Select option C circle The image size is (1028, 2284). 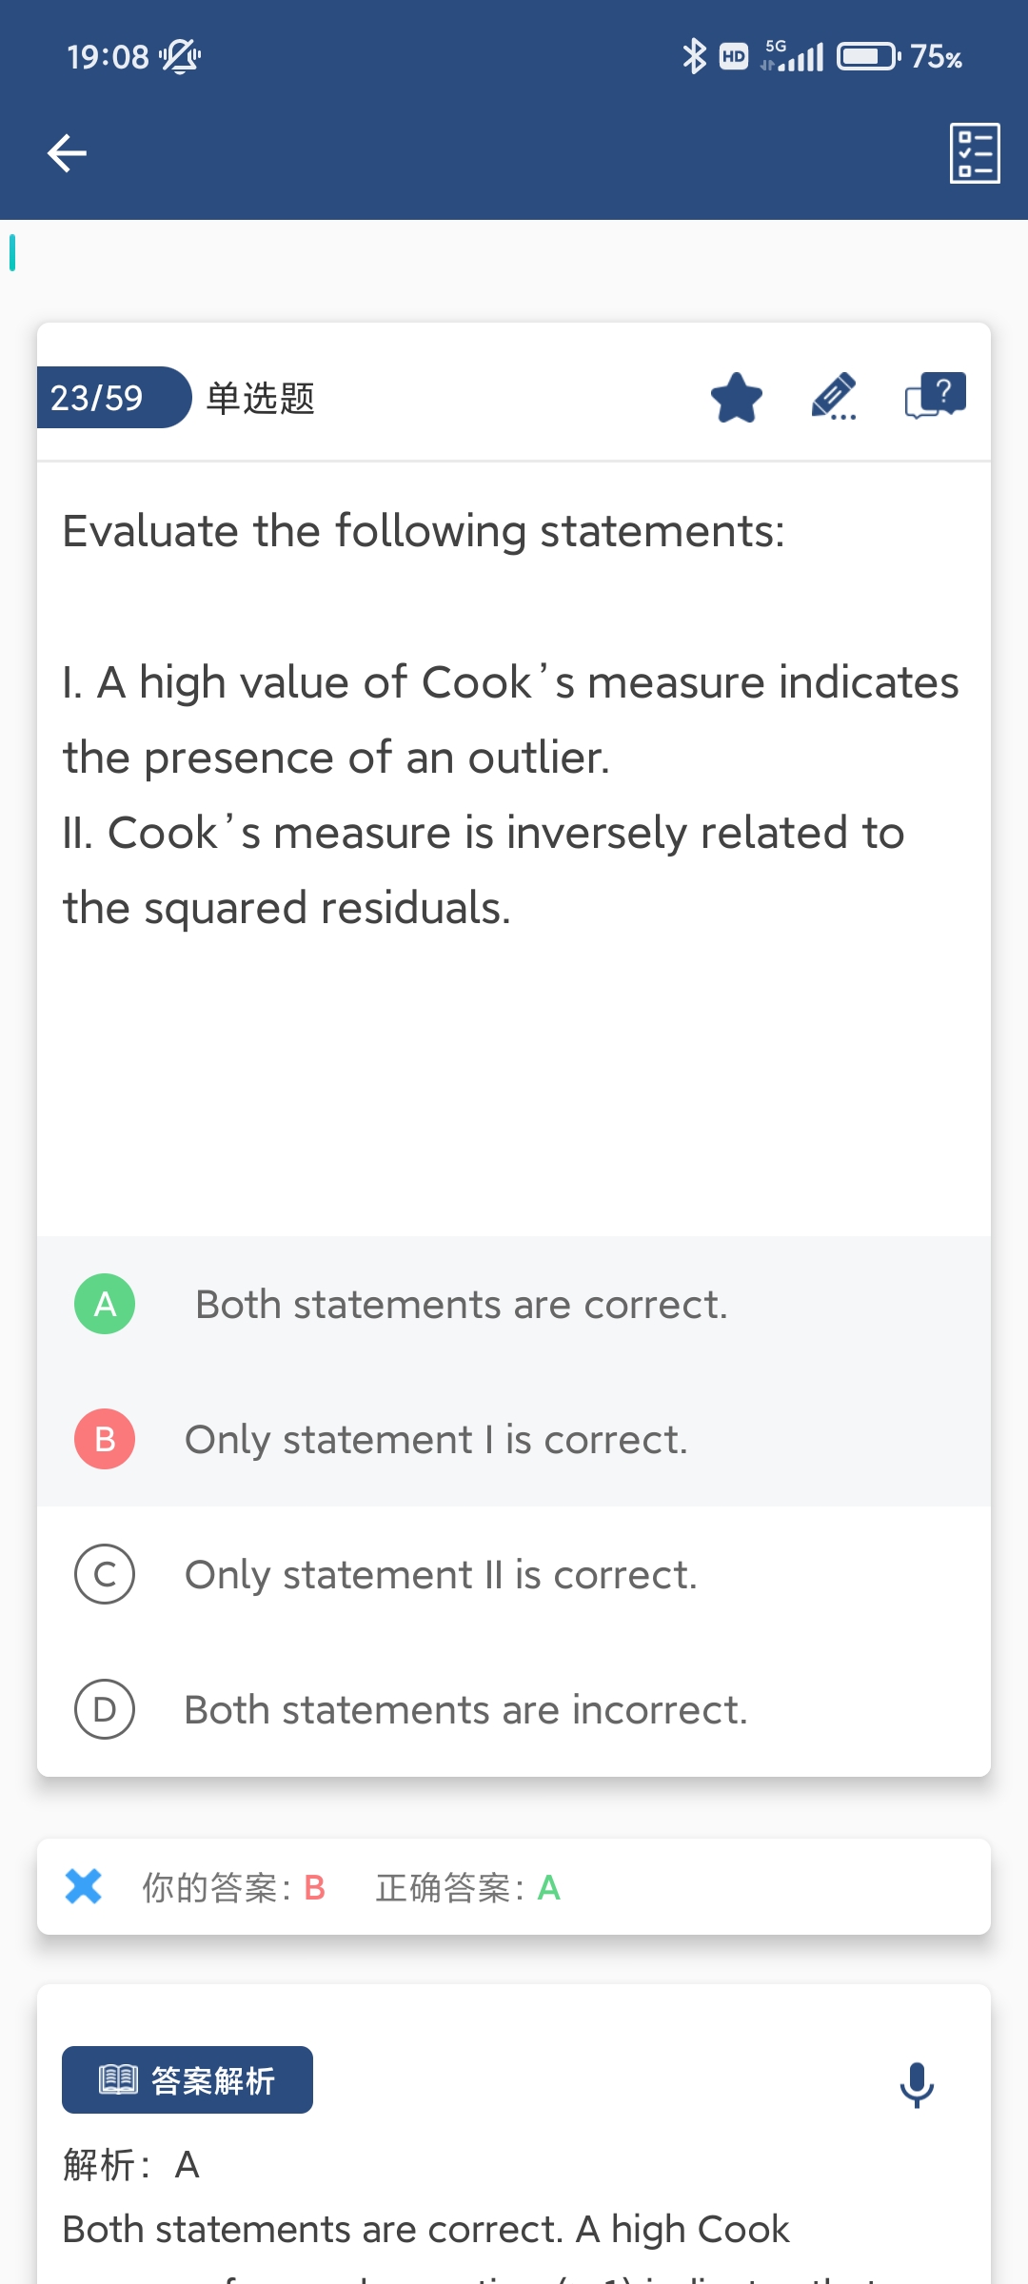(x=105, y=1574)
